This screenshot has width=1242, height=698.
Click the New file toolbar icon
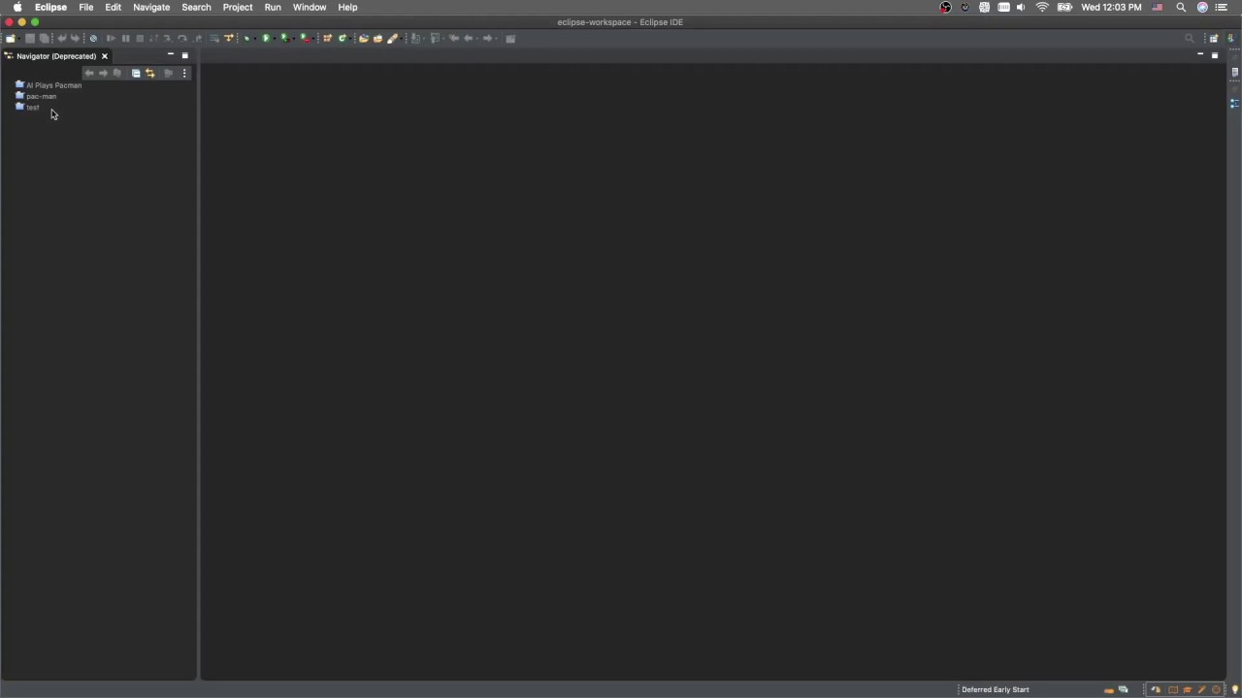click(10, 39)
